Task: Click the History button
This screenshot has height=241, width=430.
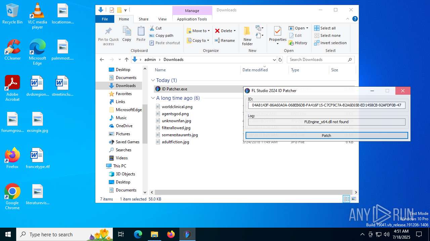Action: (x=298, y=43)
